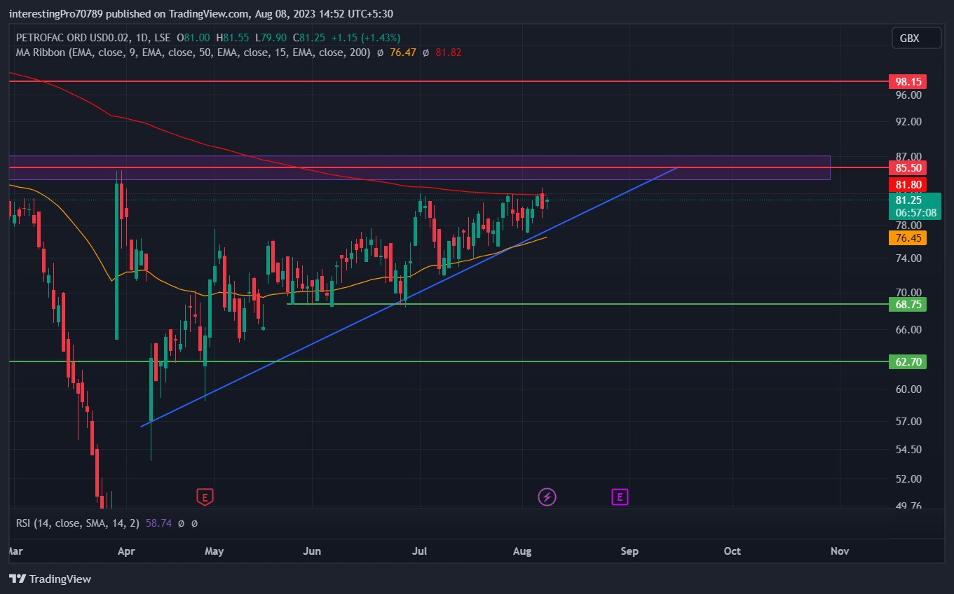Screen dimensions: 954x594
Task: Click the Nov label on the time axis
Action: pyautogui.click(x=840, y=551)
